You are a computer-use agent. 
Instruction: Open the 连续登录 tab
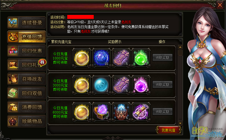coord(27,23)
